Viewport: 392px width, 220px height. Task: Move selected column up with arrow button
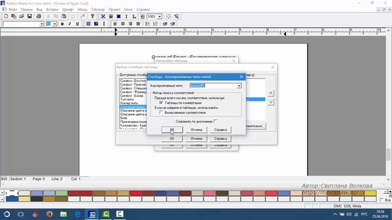271,93
